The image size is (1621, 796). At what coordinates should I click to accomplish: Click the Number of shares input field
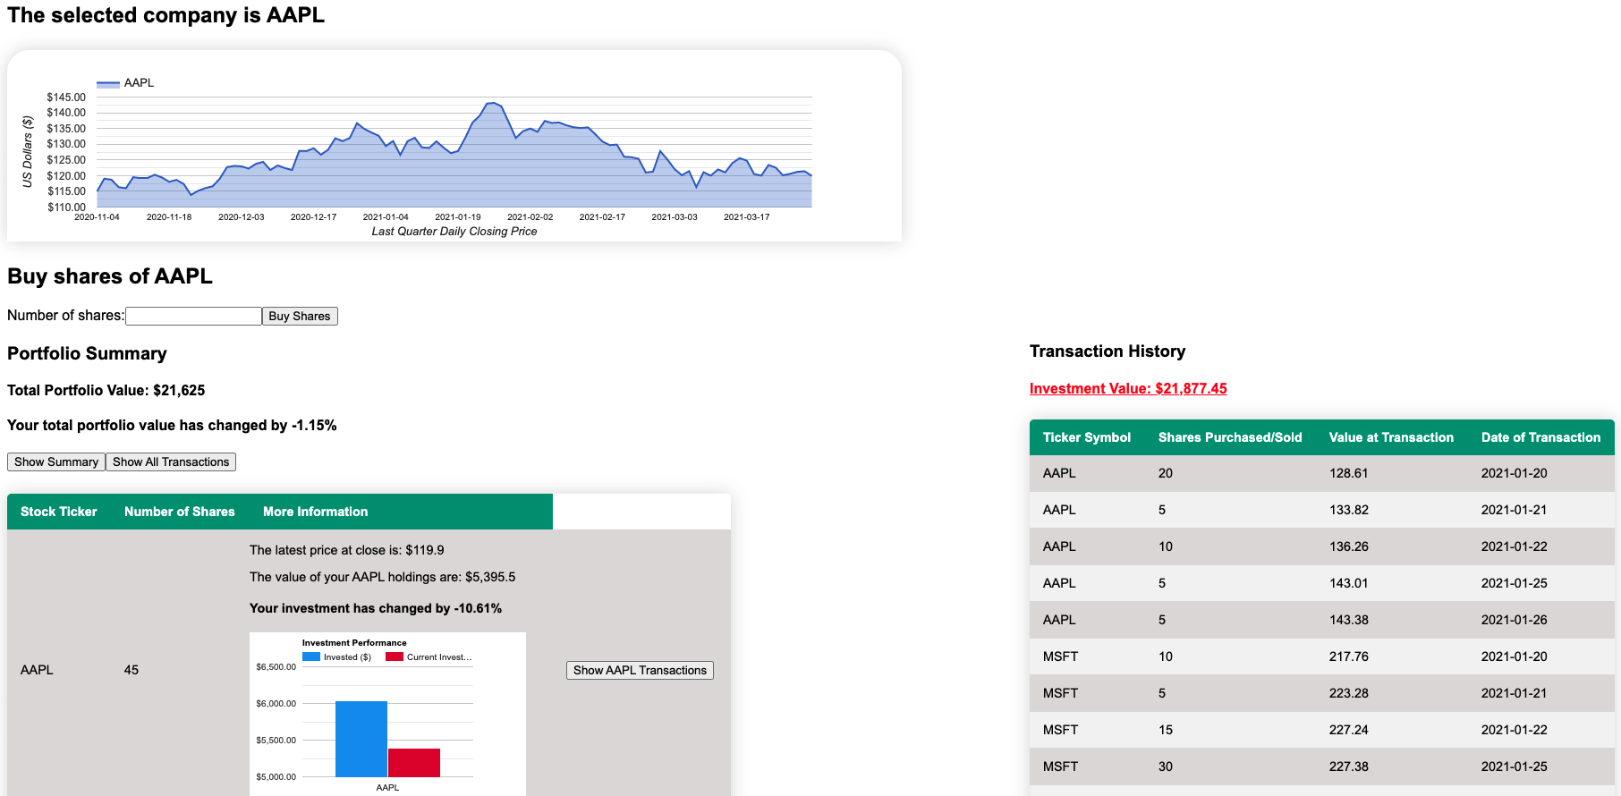coord(193,316)
